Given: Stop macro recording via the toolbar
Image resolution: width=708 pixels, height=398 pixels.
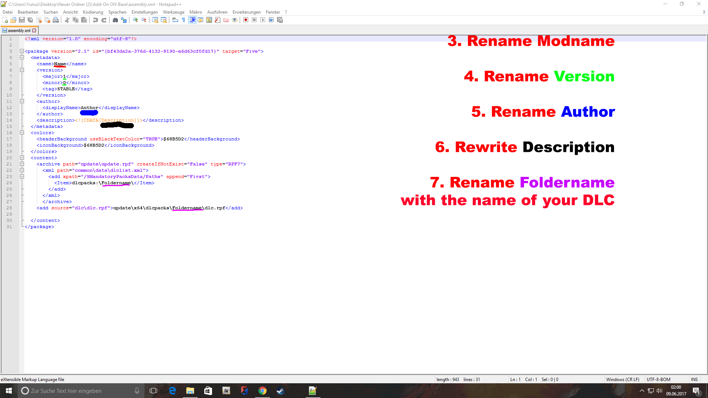Looking at the screenshot, I should click(254, 20).
